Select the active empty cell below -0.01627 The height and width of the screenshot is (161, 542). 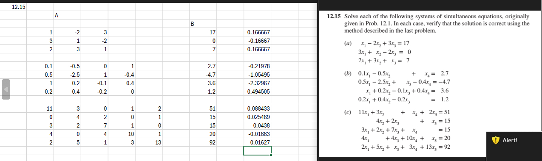point(257,150)
